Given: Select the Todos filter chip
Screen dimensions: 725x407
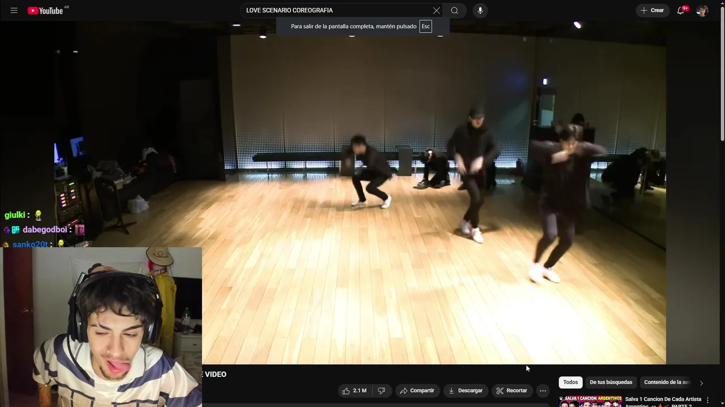Looking at the screenshot, I should [570, 382].
